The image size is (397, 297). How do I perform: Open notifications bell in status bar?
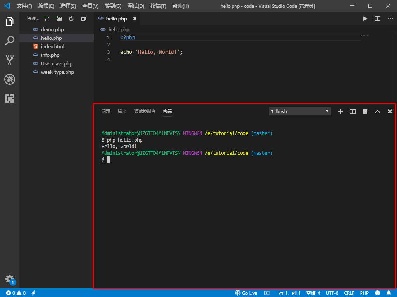388,293
